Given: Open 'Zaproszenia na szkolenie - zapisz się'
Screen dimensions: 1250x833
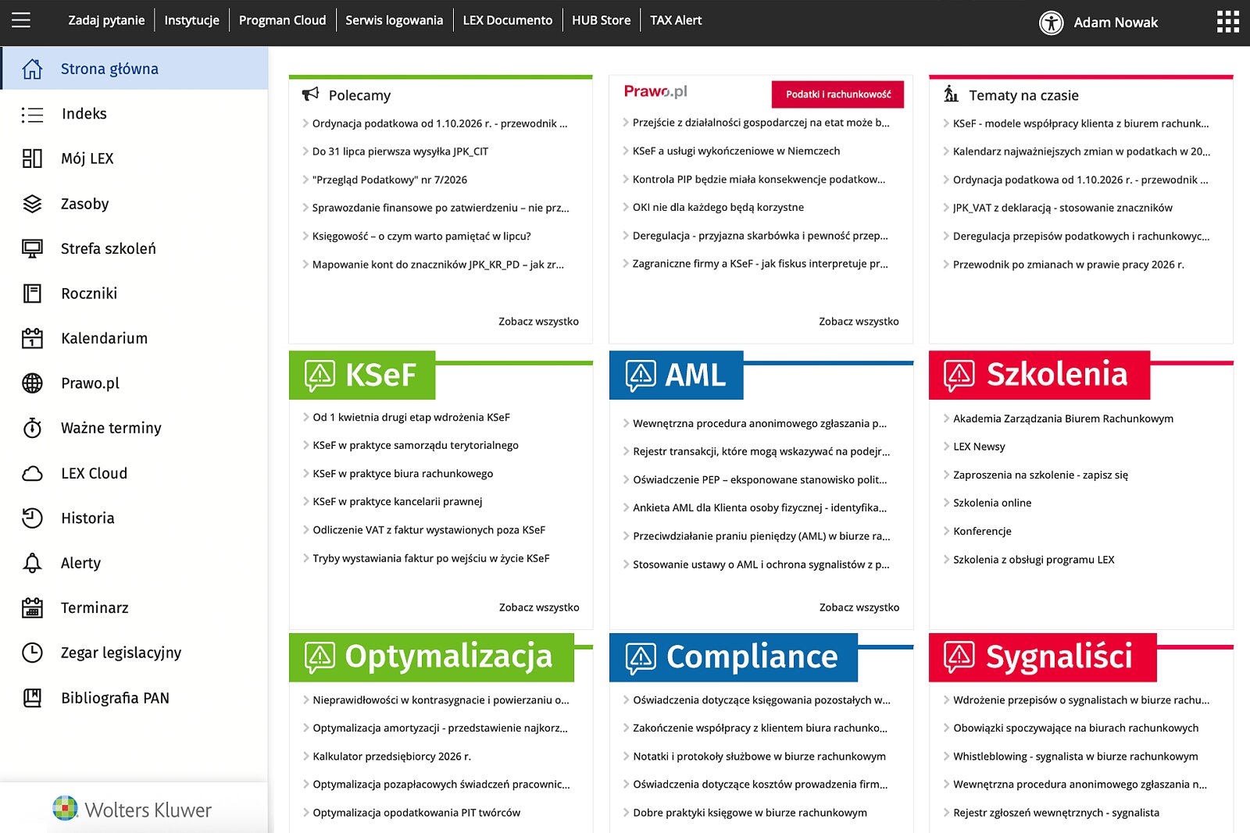Looking at the screenshot, I should tap(1041, 475).
